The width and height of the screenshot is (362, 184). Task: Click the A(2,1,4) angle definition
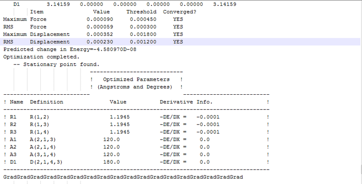[43, 147]
